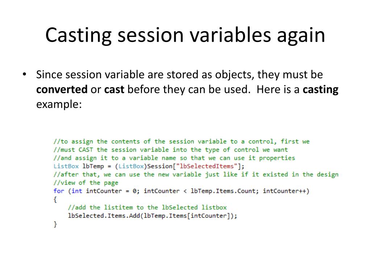Click the blue 'ListBox' type at line start
371x278 pixels.
coord(66,166)
